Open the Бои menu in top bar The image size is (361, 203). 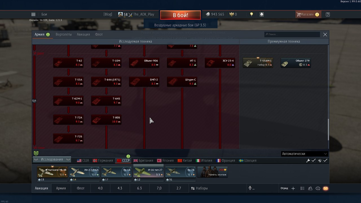coord(44,14)
